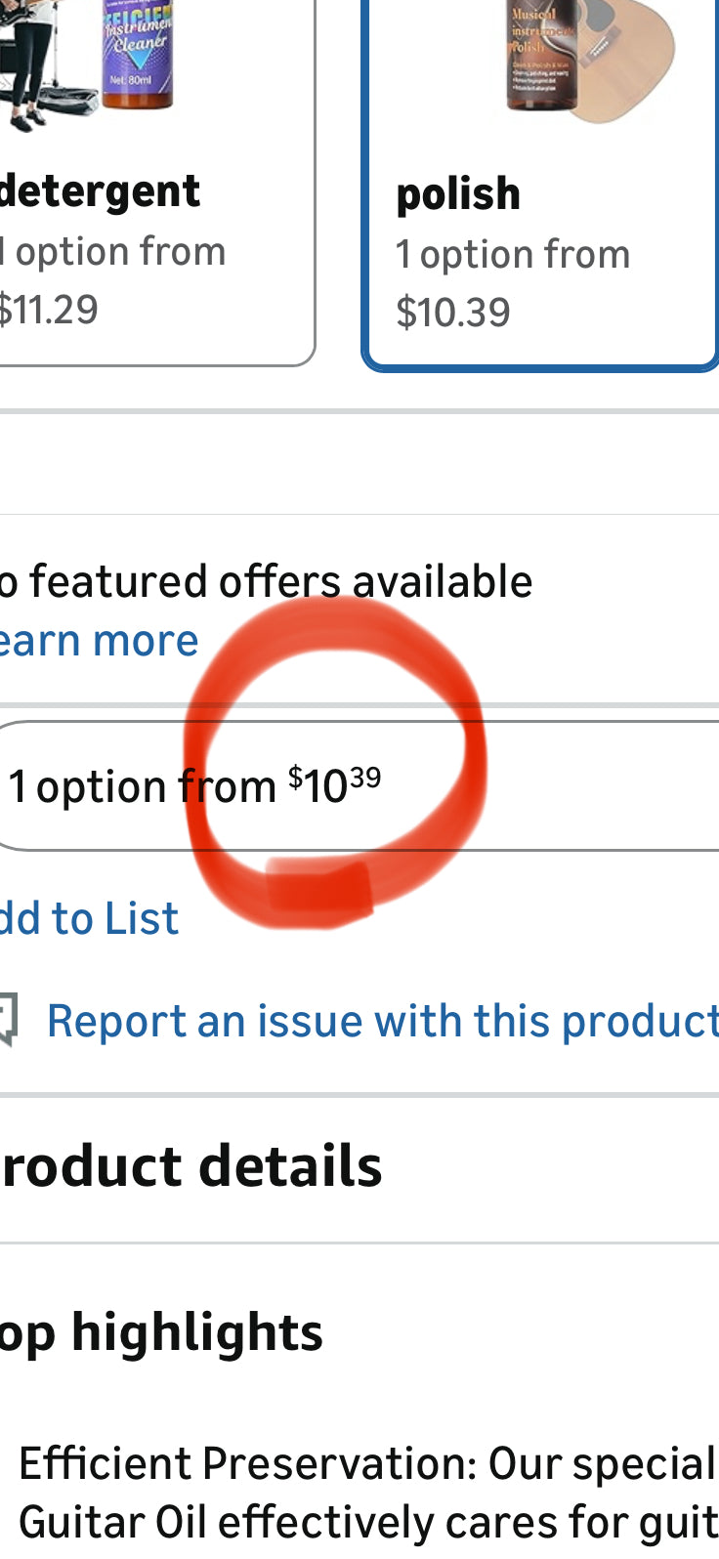Tap the Add to List link

pos(90,918)
